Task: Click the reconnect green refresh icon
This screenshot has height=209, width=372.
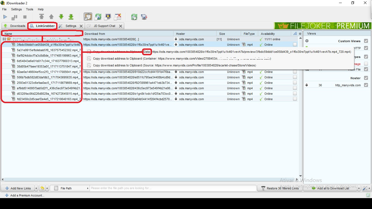Action: point(134,17)
